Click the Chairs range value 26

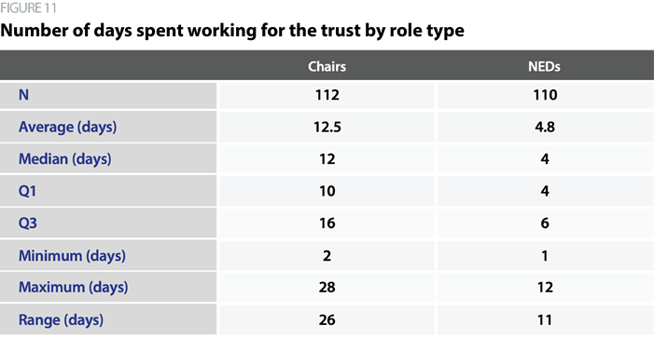[327, 319]
